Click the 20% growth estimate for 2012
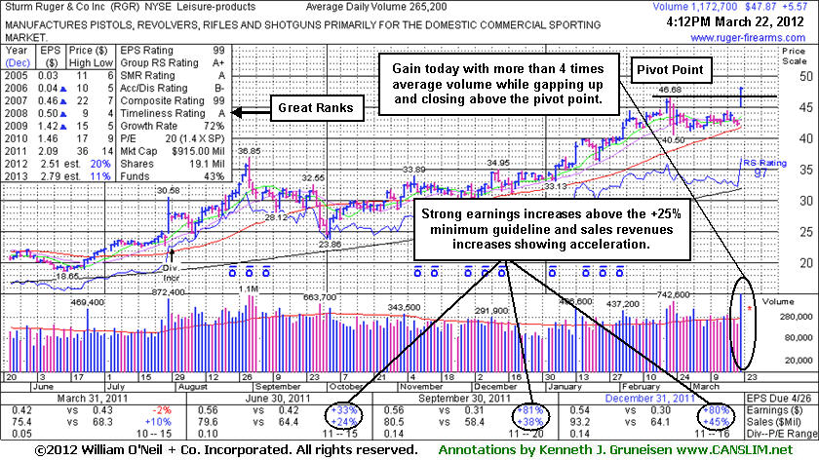This screenshot has width=819, height=460. click(100, 164)
